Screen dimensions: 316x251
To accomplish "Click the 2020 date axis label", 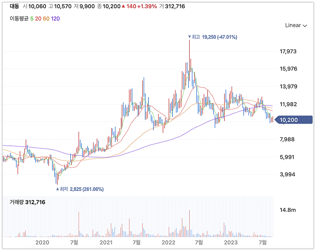I will (42, 242).
